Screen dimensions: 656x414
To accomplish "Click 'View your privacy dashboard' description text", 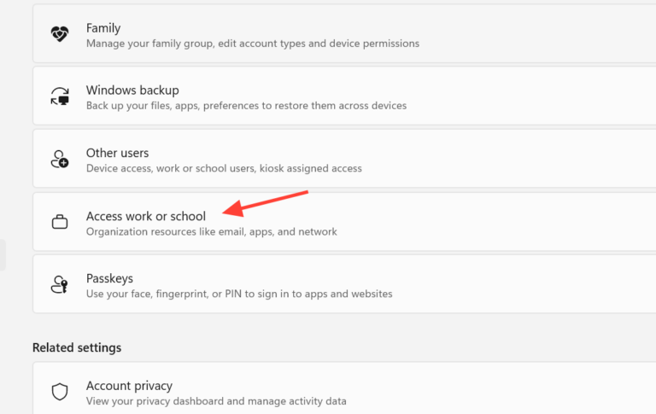I will tap(216, 401).
